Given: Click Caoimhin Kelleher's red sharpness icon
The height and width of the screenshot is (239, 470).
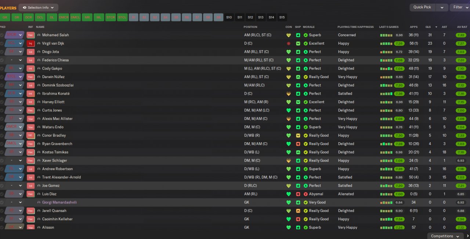Looking at the screenshot, I should [x=298, y=219].
